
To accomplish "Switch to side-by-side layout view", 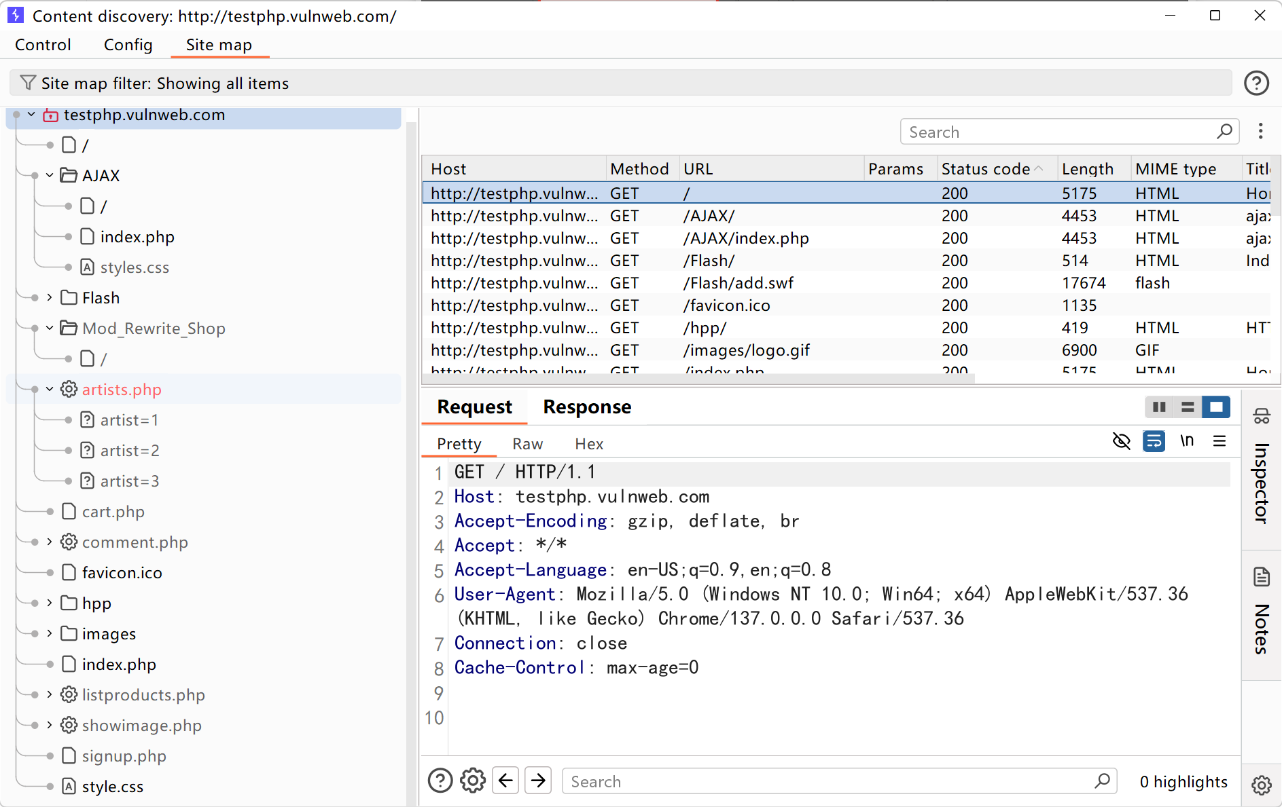I will [1159, 407].
